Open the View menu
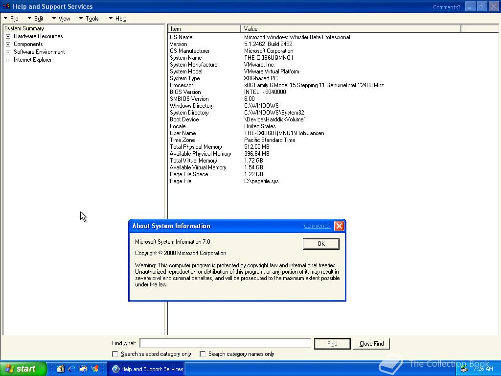The width and height of the screenshot is (501, 376). pos(61,19)
